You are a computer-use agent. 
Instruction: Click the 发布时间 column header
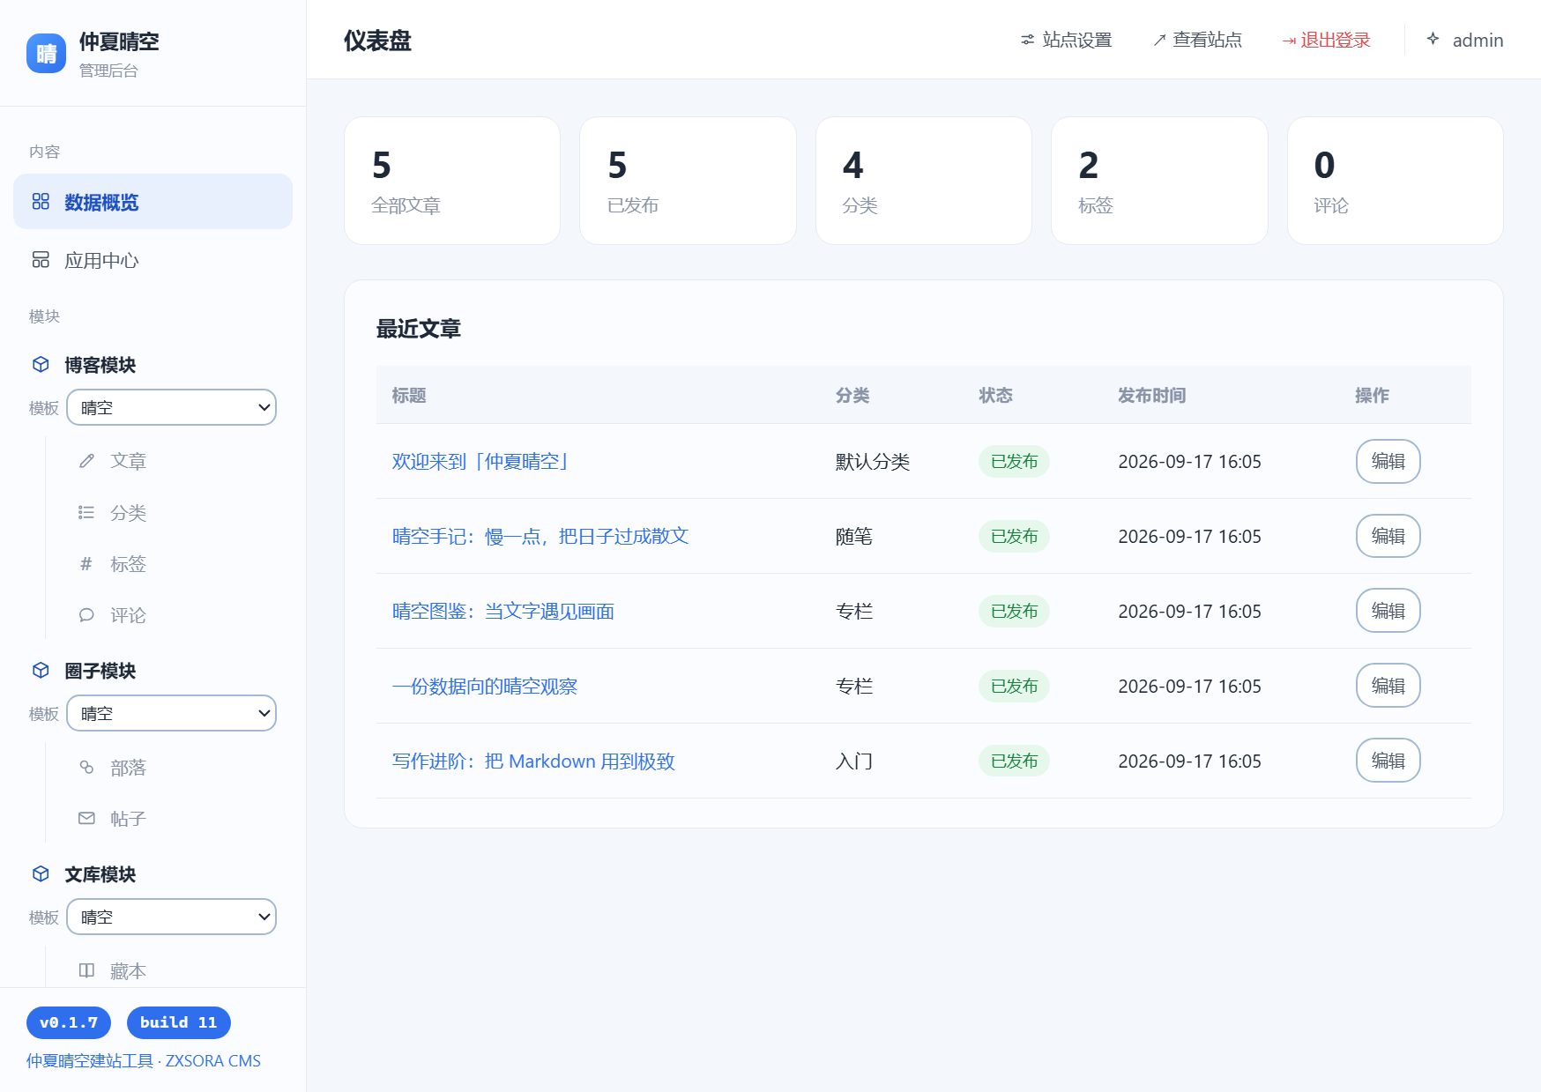pos(1151,395)
